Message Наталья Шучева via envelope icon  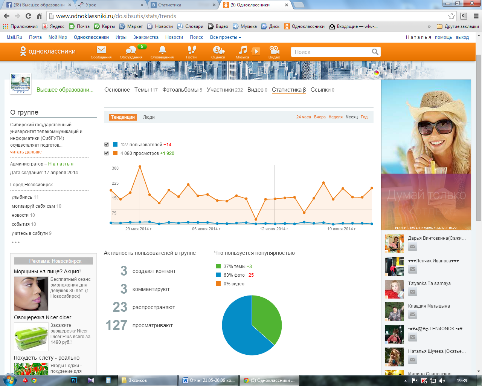[x=413, y=360]
